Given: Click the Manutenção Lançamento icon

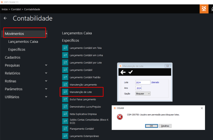Looking at the screenshot, I should coord(65,84).
